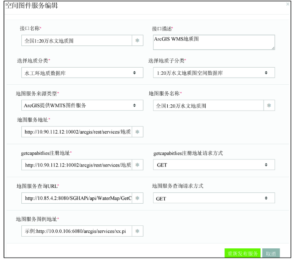This screenshot has width=292, height=260.
Task: Click getcapabitlies注册地址请求方式 label
Action: coord(188,153)
